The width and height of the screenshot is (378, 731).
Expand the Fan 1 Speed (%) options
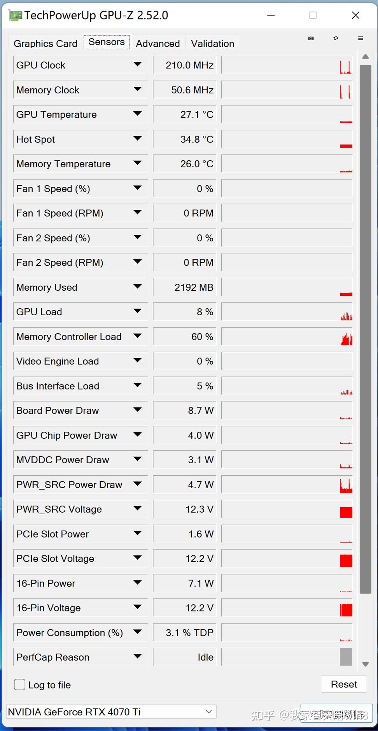click(x=137, y=188)
